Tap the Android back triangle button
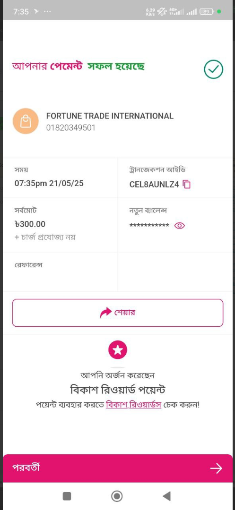 click(x=166, y=496)
